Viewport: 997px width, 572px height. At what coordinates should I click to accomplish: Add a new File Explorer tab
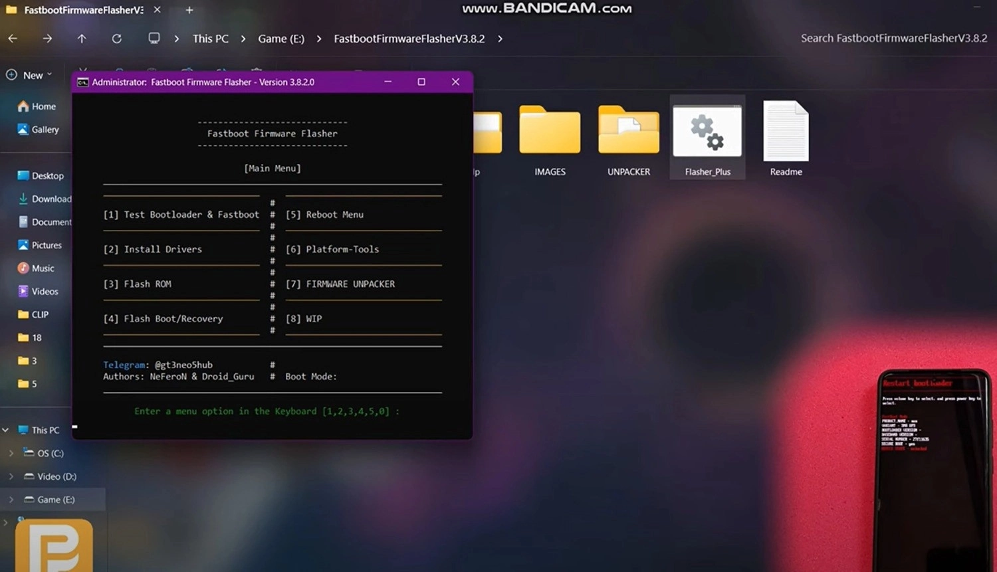(189, 10)
